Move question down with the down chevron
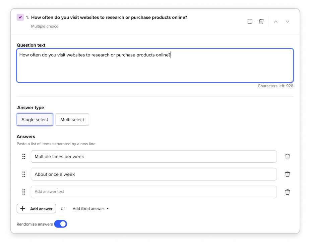 point(287,22)
